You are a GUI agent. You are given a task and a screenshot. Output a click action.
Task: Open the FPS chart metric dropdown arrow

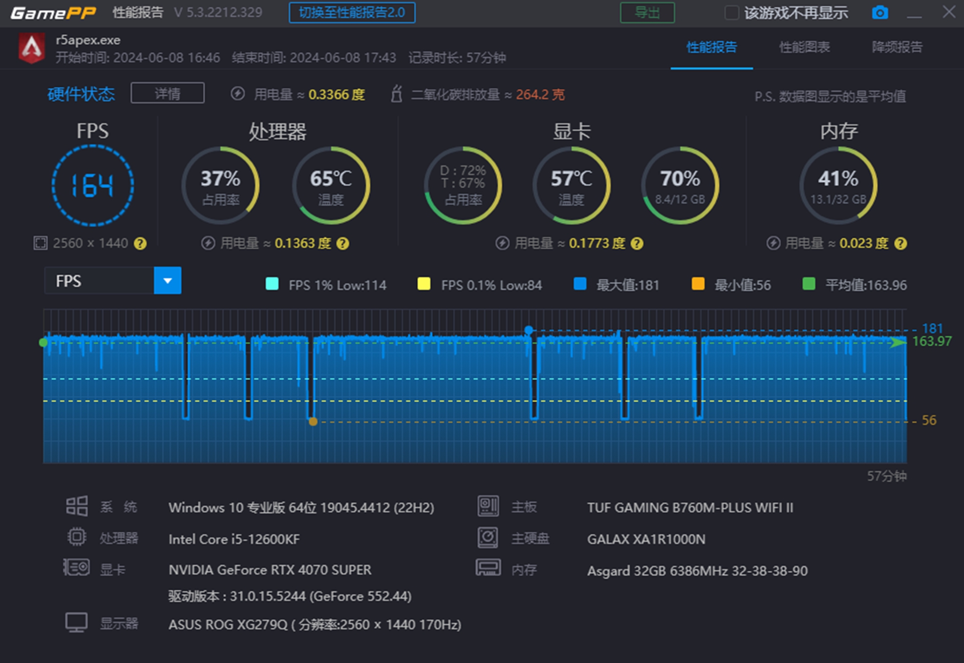(x=168, y=281)
